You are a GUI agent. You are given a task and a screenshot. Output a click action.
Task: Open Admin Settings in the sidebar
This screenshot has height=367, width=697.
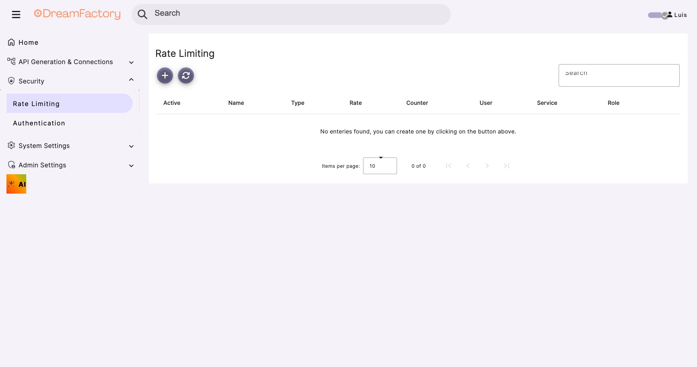[42, 165]
